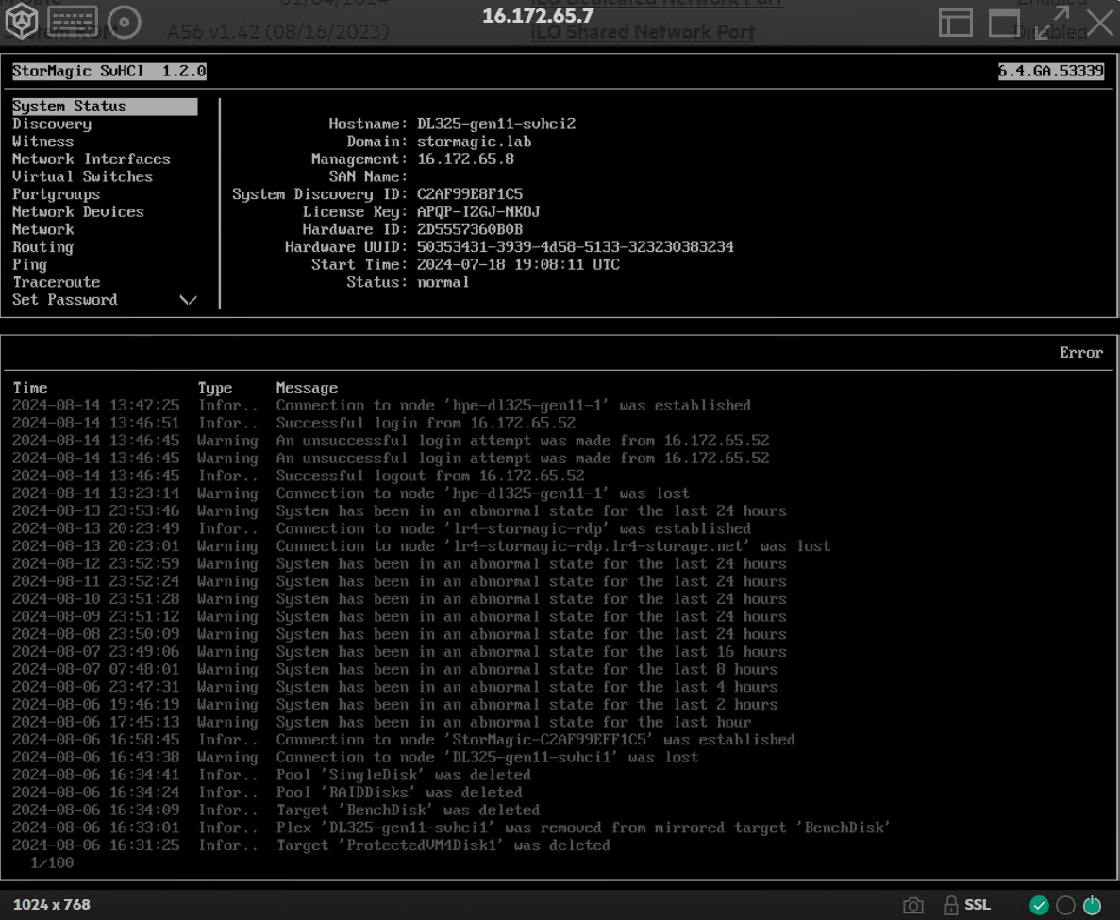Enter full-screen mode with the expand arrows icon

coord(1052,23)
